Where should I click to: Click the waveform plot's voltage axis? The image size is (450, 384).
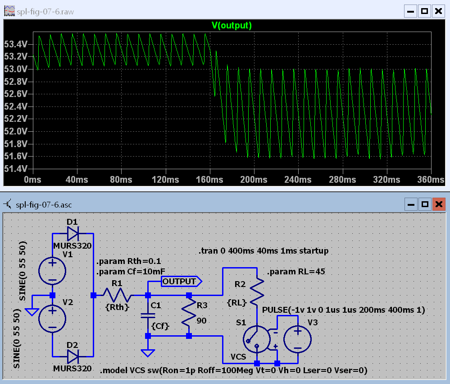pyautogui.click(x=16, y=106)
